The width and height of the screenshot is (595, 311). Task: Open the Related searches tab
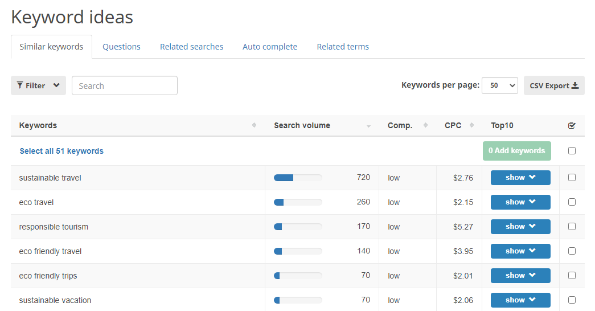click(192, 47)
